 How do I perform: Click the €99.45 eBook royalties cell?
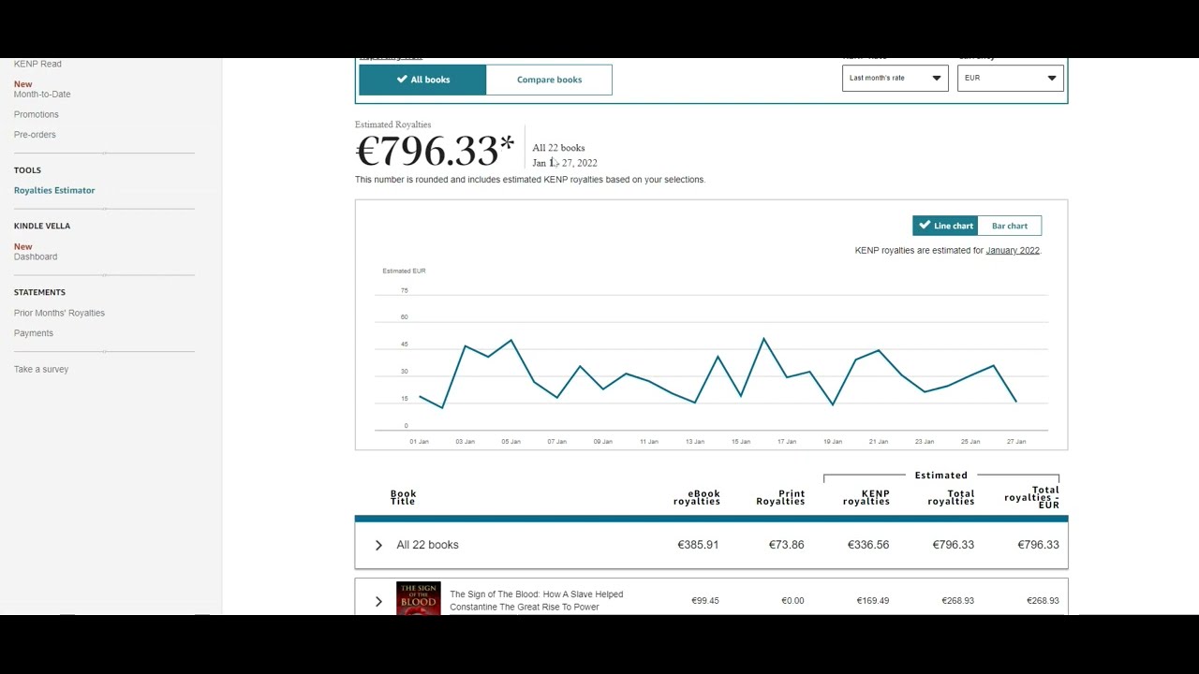(705, 601)
